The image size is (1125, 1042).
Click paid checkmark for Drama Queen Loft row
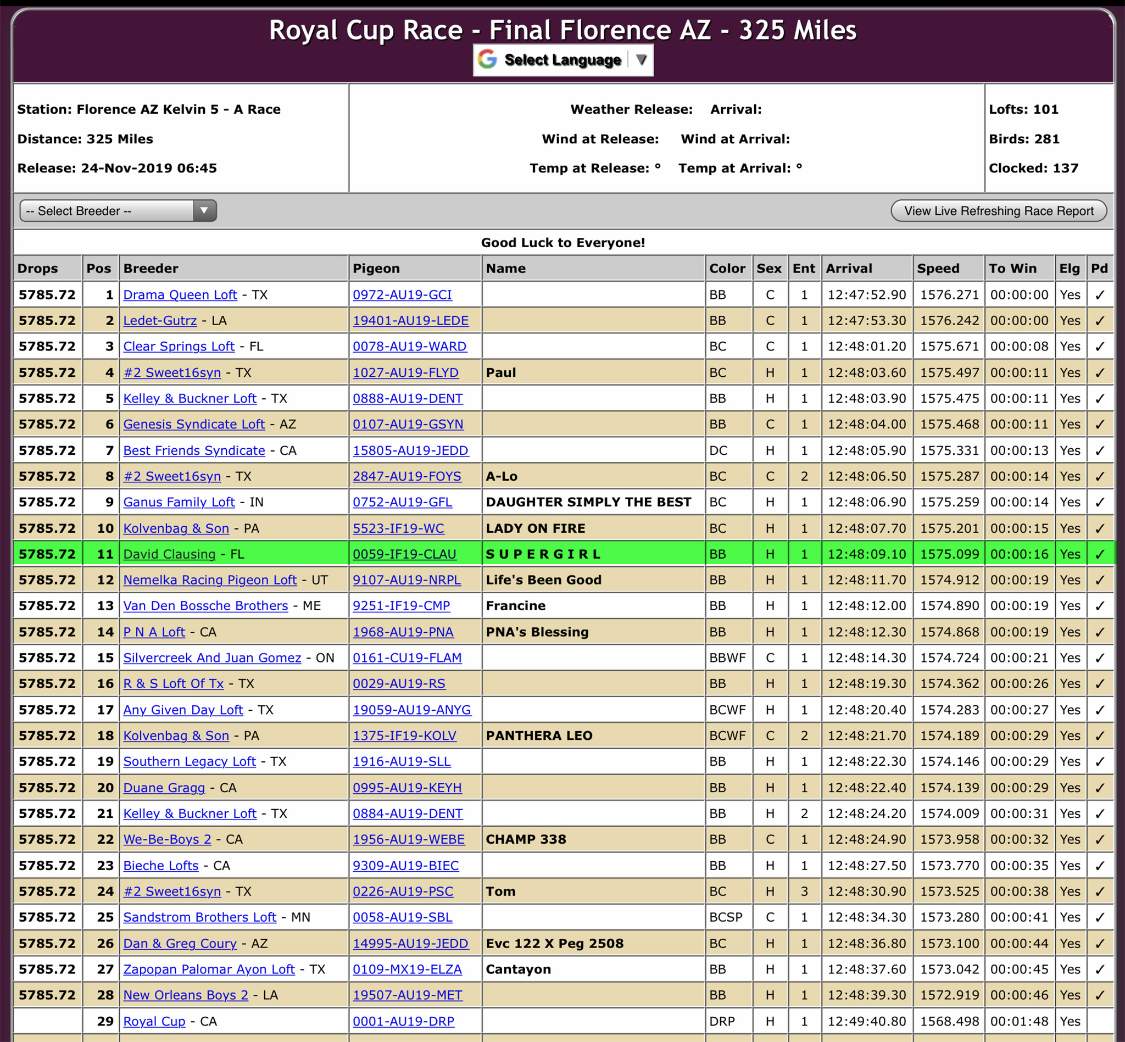point(1099,295)
